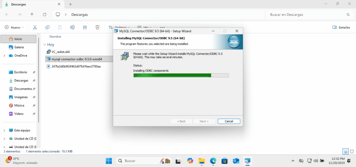Click the Delete trash can icon

click(98, 27)
